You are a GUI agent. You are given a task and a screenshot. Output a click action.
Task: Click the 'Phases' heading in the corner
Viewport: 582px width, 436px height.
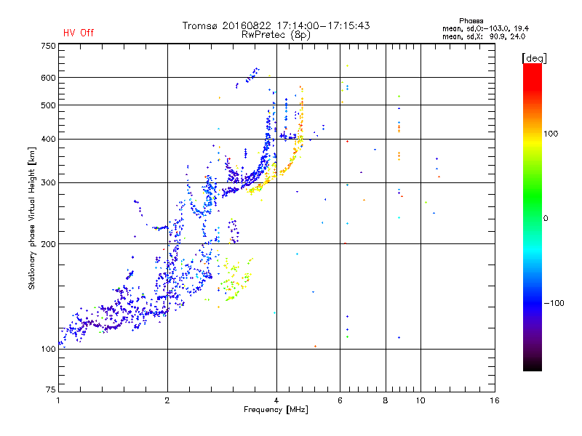coord(471,21)
